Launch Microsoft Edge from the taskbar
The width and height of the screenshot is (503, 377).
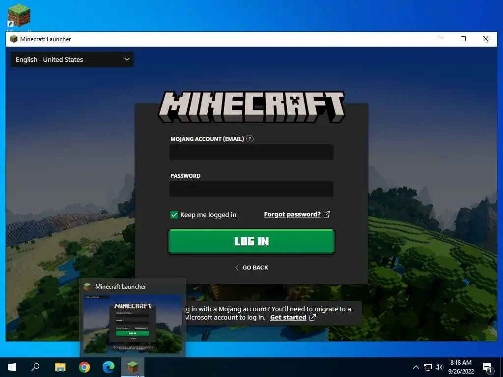coord(109,367)
